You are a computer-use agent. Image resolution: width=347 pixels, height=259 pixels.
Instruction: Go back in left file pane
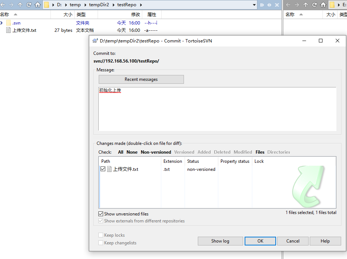tap(3, 5)
